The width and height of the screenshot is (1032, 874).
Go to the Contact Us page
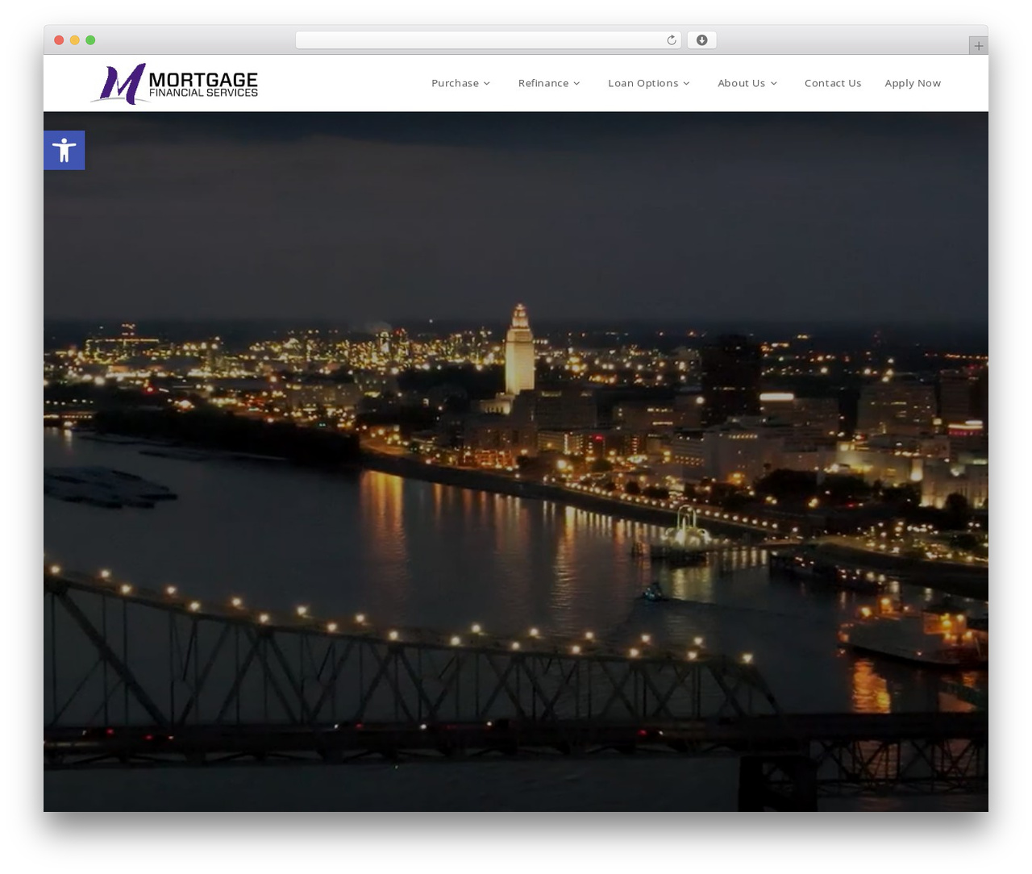[x=833, y=83]
